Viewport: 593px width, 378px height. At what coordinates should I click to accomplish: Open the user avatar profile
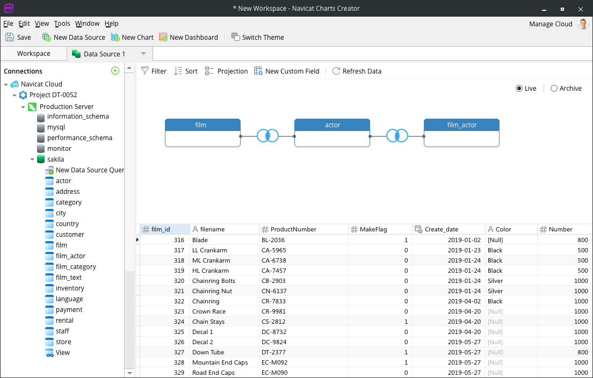pos(583,24)
